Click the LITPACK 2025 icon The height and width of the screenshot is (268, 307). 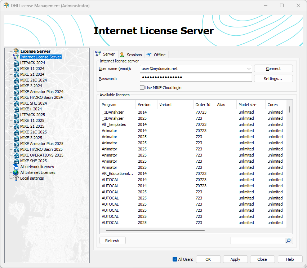click(x=16, y=115)
